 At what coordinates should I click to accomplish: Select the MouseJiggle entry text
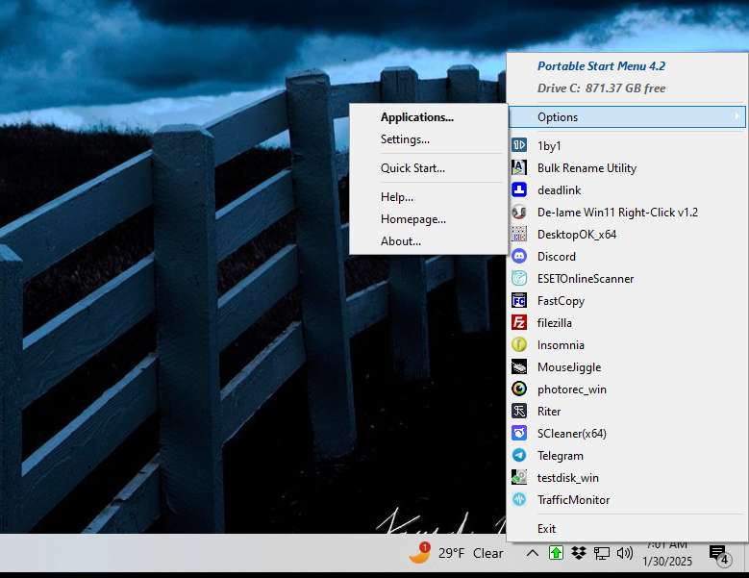coord(569,366)
